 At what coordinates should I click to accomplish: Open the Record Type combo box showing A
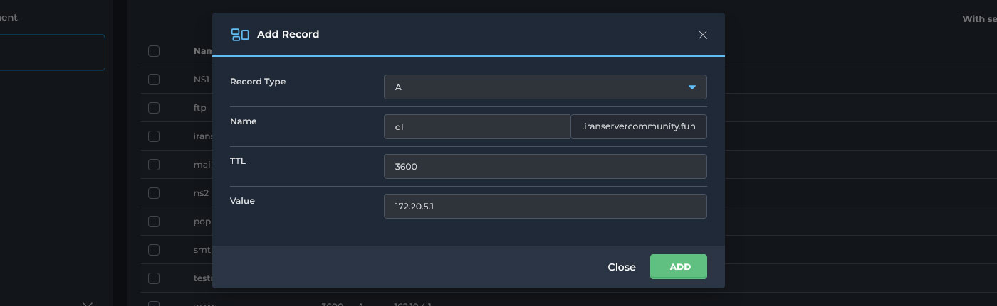coord(545,87)
